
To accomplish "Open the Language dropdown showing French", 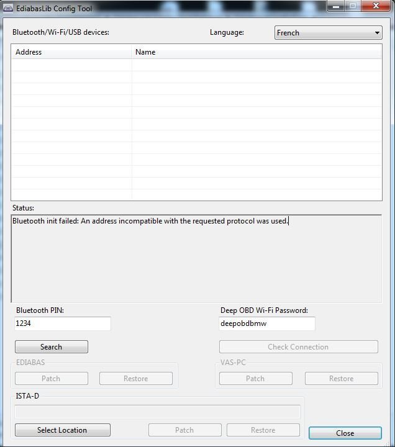I will click(328, 33).
